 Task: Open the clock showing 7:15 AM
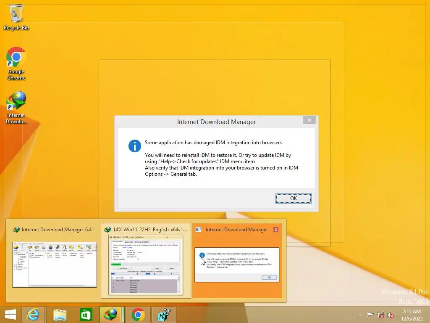point(412,315)
